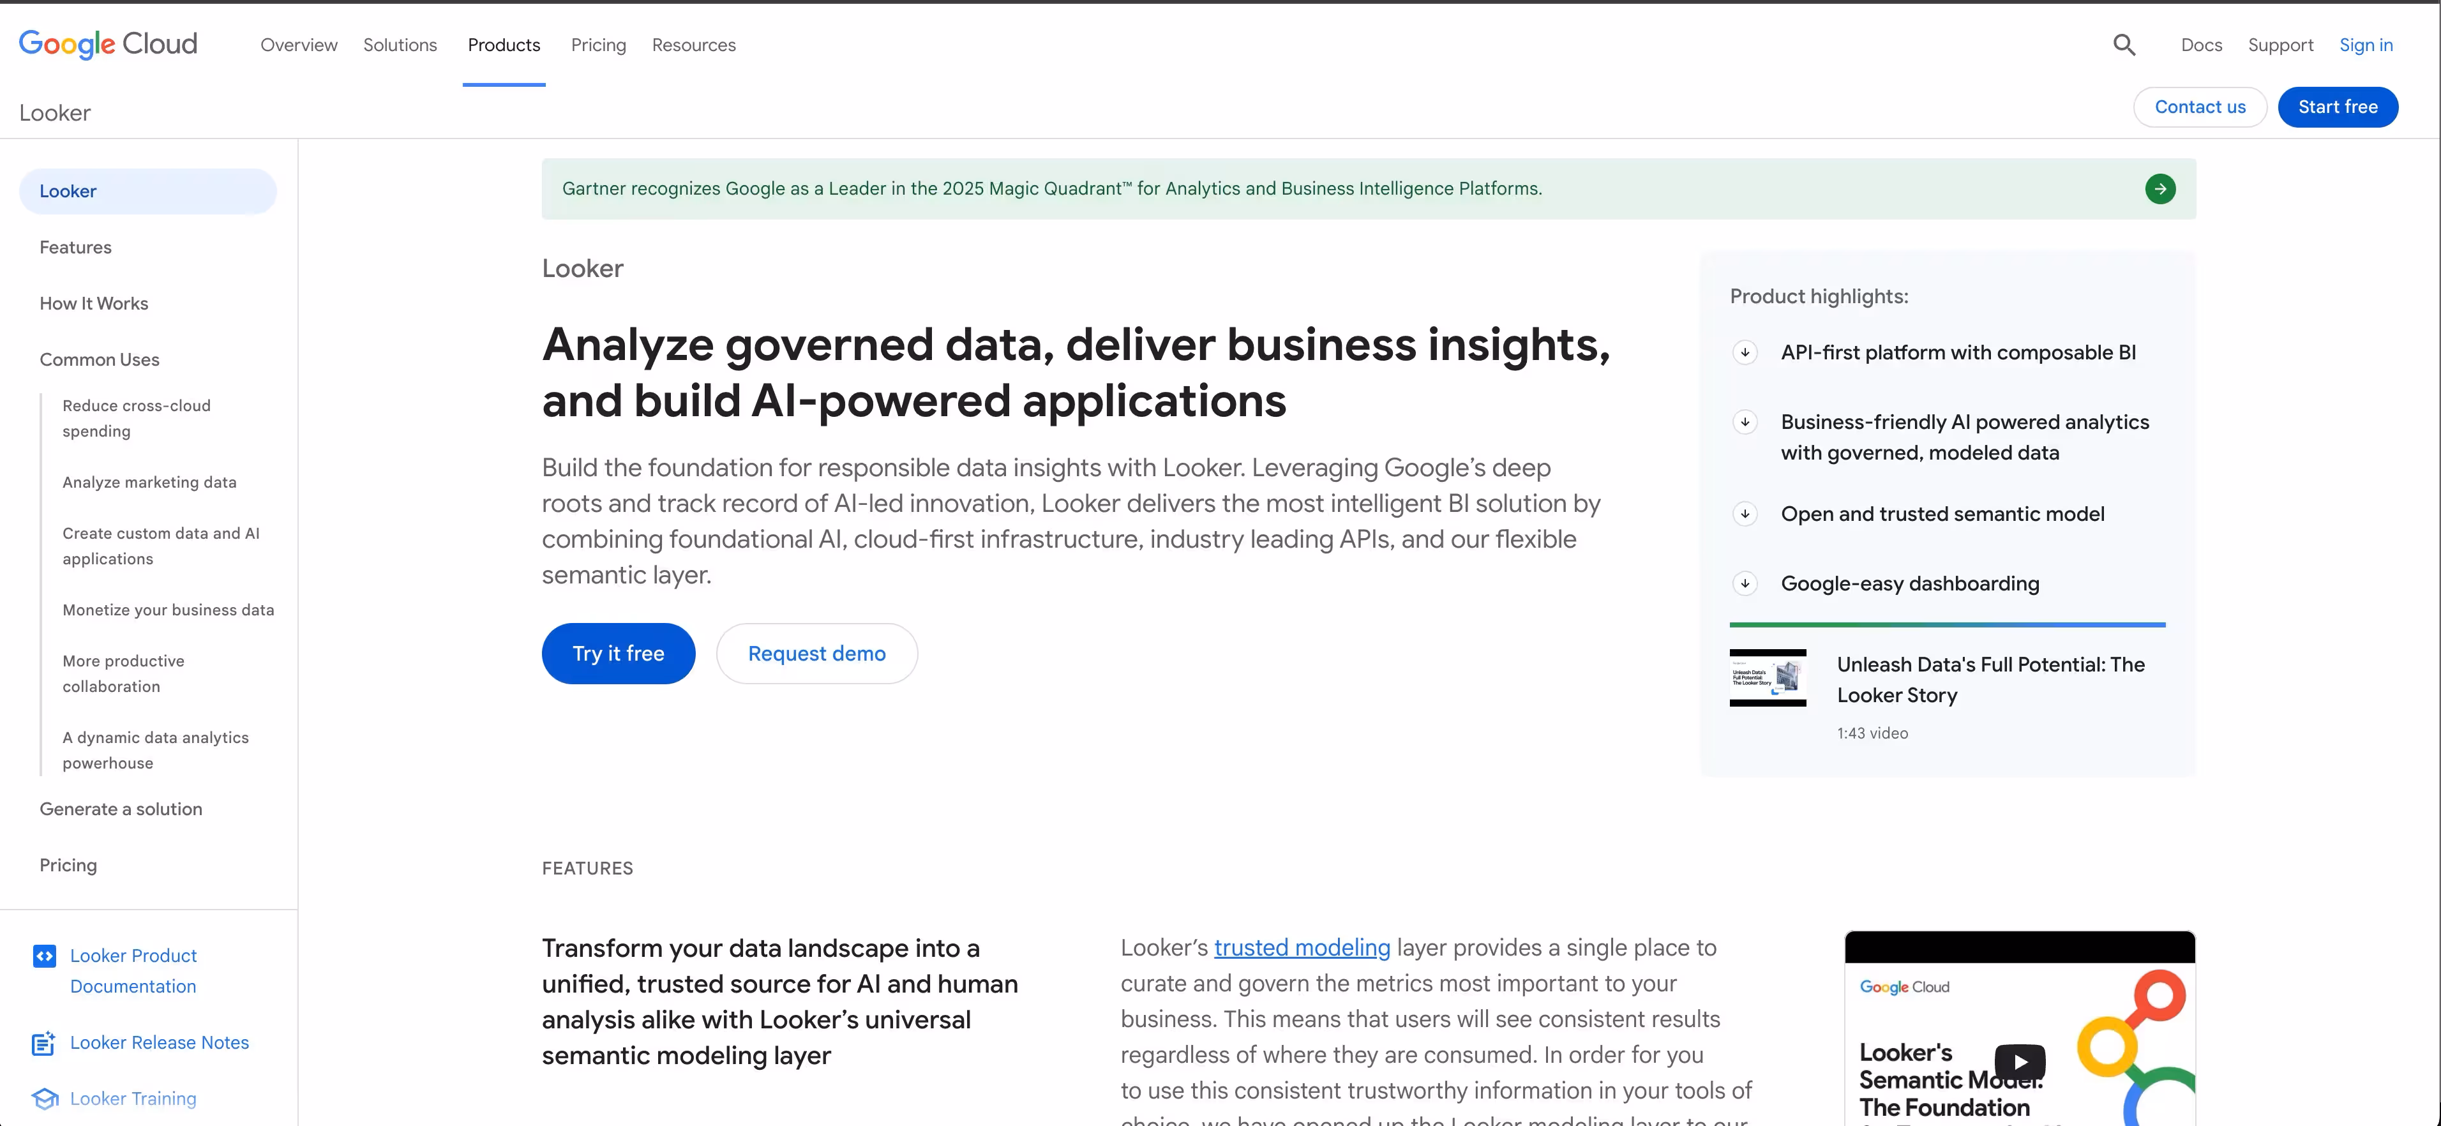Image resolution: width=2441 pixels, height=1126 pixels.
Task: Select Features in the left sidebar
Action: pos(76,248)
